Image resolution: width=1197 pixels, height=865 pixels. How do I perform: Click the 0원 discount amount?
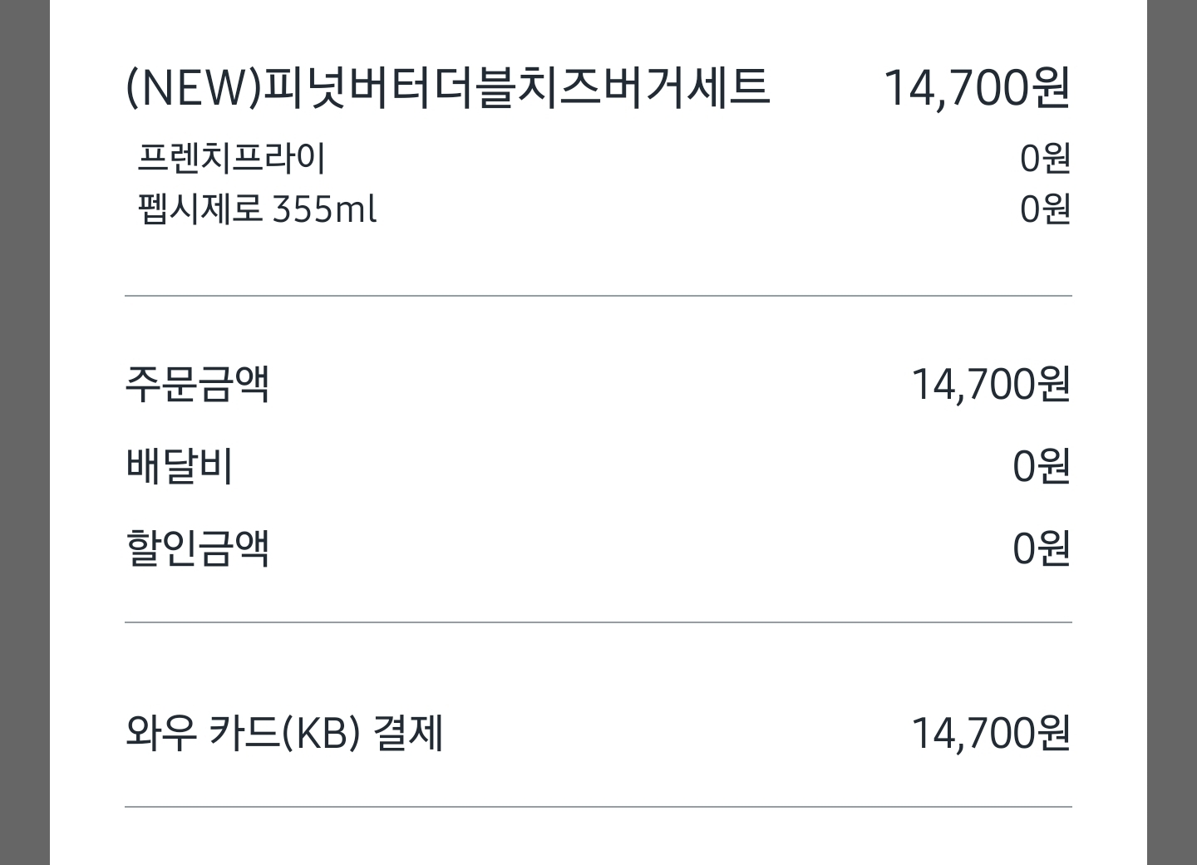(x=1041, y=548)
